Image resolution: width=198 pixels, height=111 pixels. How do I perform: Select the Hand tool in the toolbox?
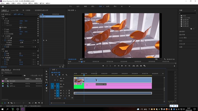click(46, 88)
